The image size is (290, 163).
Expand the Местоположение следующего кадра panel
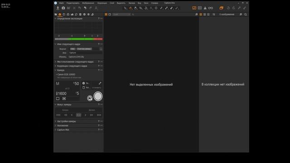click(x=55, y=62)
